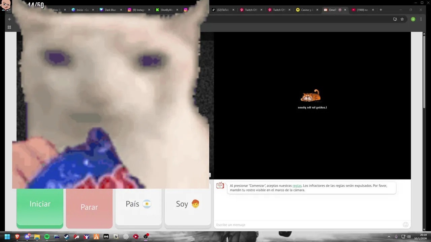This screenshot has height=242, width=431.
Task: Open the green profile avatar menu
Action: 413,19
